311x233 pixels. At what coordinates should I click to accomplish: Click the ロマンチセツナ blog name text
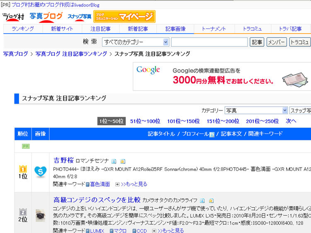click(92, 161)
